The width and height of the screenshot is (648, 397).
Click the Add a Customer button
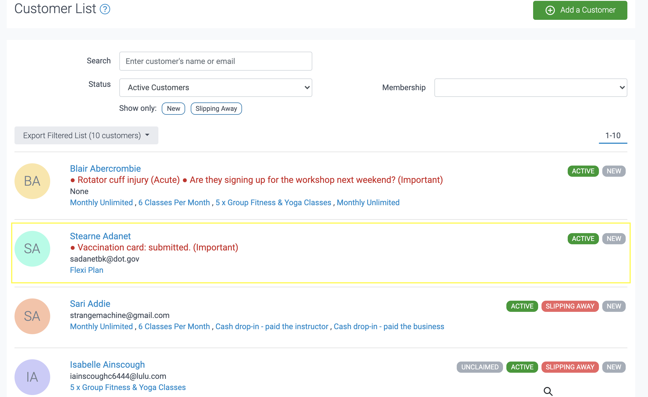tap(580, 10)
